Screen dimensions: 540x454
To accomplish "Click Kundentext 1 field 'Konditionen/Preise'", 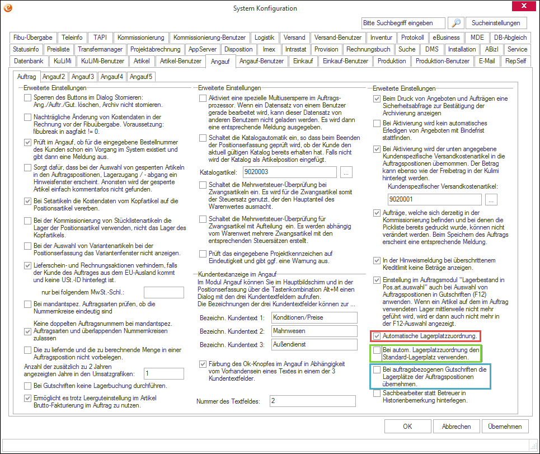I will pos(314,317).
